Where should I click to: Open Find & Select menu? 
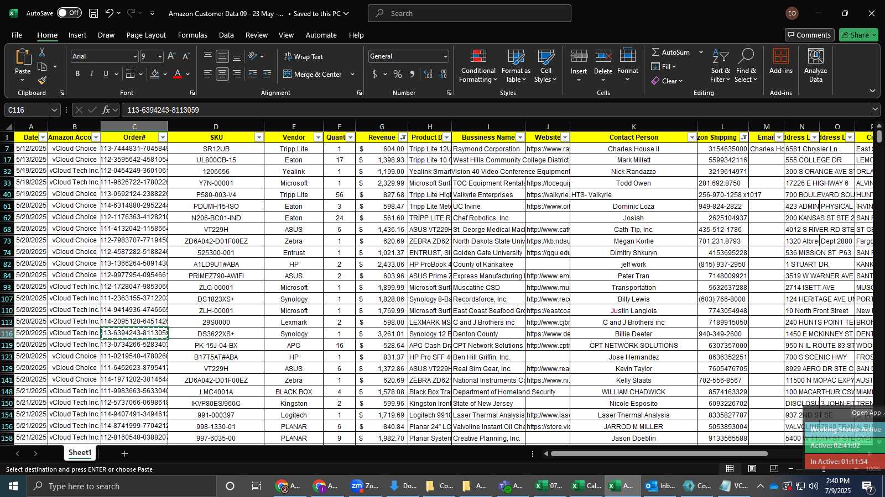click(746, 66)
